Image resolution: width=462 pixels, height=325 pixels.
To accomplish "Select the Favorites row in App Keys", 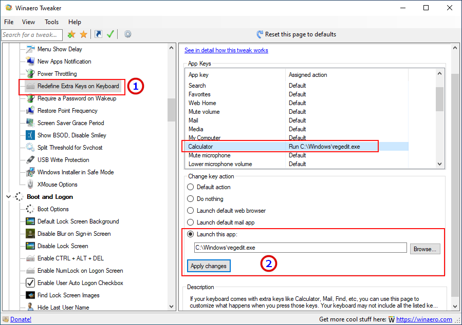I will (x=297, y=94).
